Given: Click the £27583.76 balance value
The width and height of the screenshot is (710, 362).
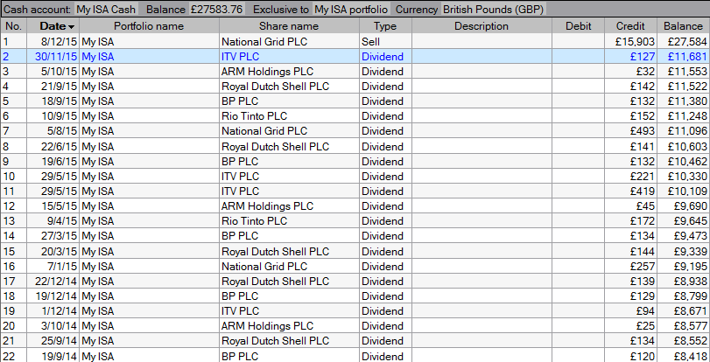Looking at the screenshot, I should click(219, 10).
